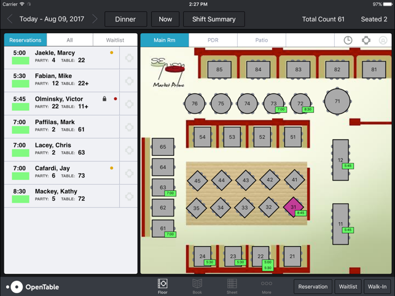This screenshot has width=395, height=296.
Task: Go to next day arrow
Action: 95,19
